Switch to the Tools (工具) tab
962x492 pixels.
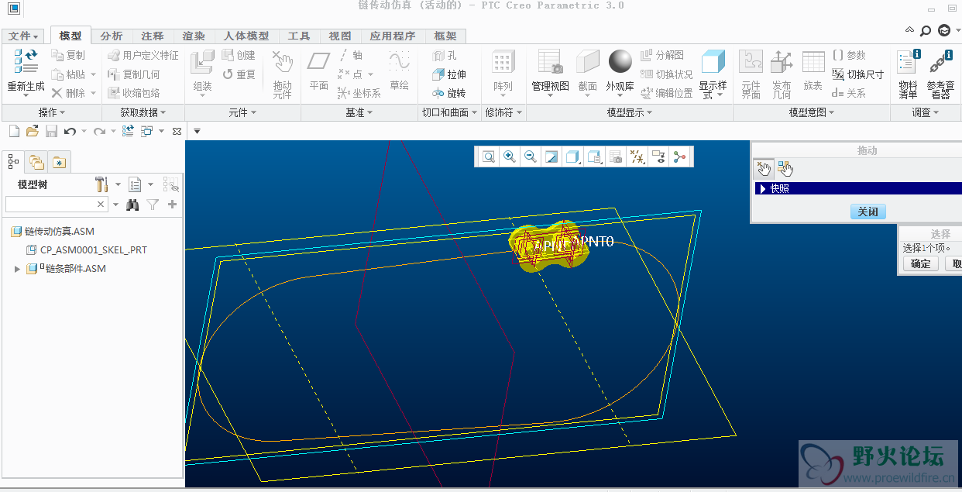(299, 36)
